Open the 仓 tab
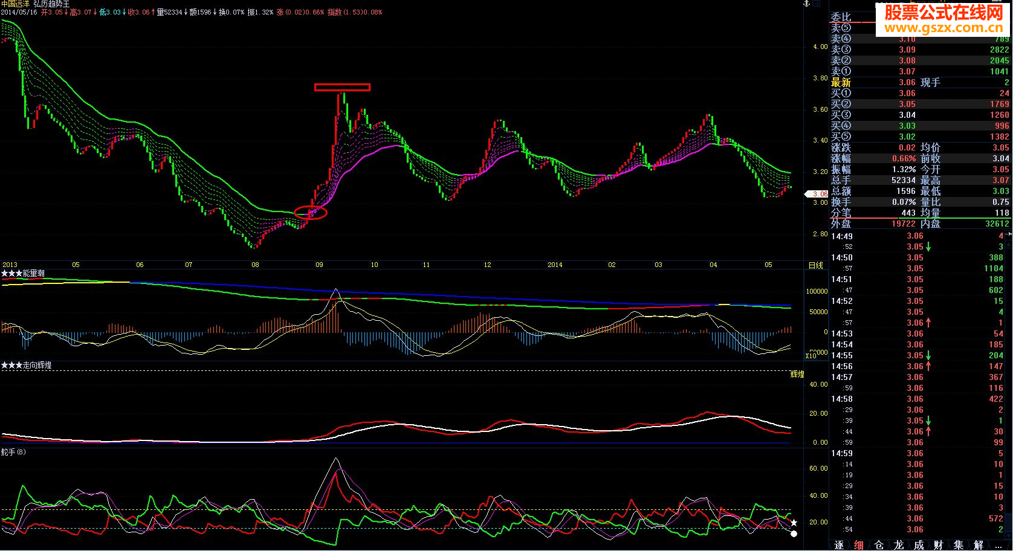 [879, 545]
